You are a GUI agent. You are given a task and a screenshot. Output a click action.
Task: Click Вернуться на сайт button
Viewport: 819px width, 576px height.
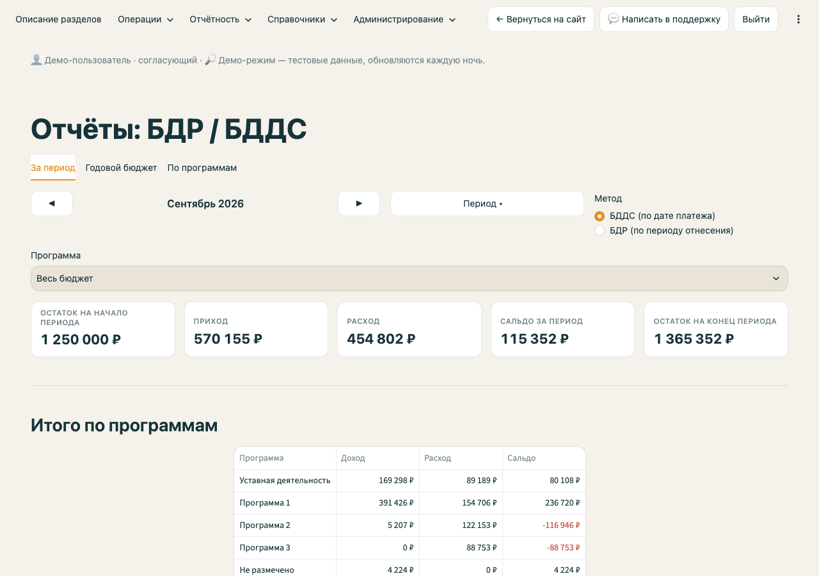(x=541, y=19)
